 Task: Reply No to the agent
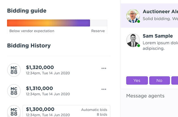pos(160,80)
